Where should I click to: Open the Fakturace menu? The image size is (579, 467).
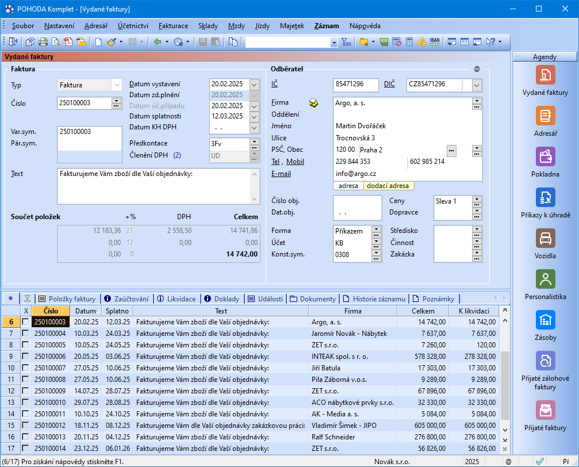173,26
